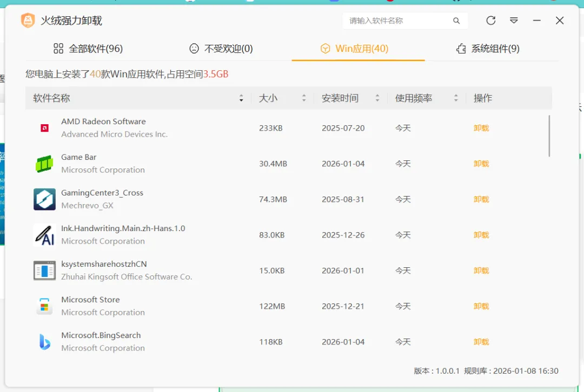Click the 2025-08-31 install date
This screenshot has width=584, height=392.
pos(343,199)
